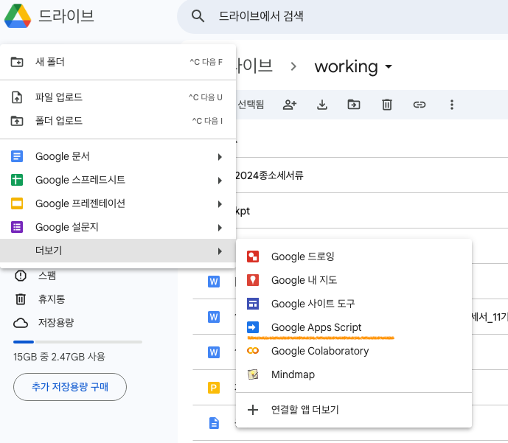Screen dimensions: 508x443
Task: Click the share person-add icon
Action: point(290,105)
